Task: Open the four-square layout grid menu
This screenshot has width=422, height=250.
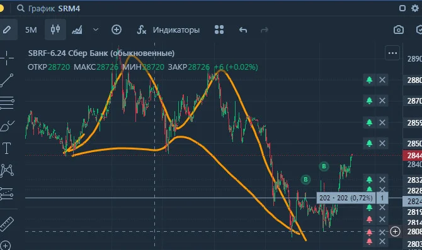Action: point(219,30)
